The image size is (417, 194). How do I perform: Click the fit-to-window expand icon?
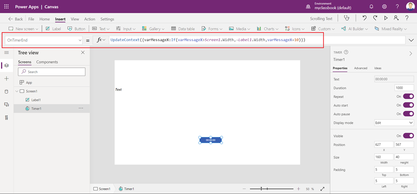[x=323, y=189]
